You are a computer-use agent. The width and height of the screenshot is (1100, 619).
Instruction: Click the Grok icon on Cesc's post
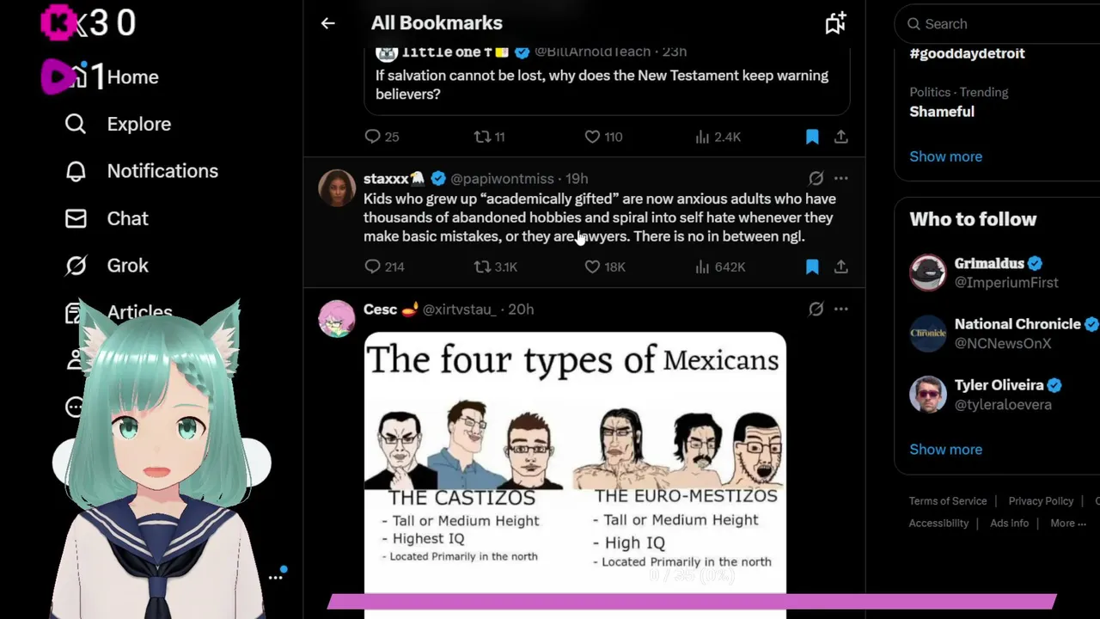[x=816, y=309]
